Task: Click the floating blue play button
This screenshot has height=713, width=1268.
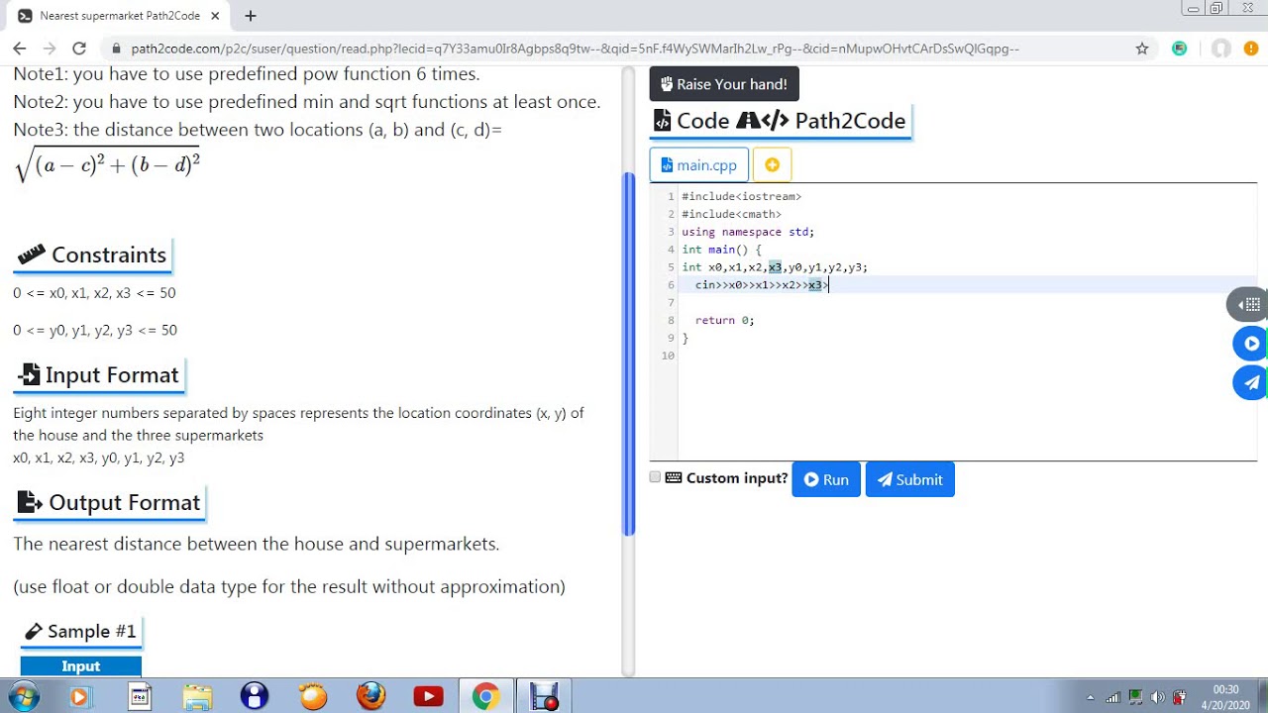Action: tap(1251, 344)
